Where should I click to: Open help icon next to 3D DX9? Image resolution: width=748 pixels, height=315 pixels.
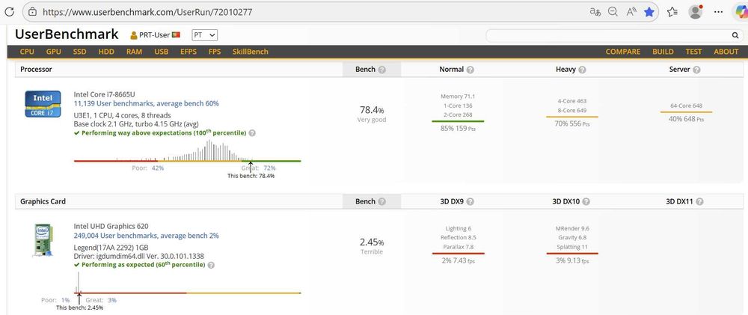(470, 202)
